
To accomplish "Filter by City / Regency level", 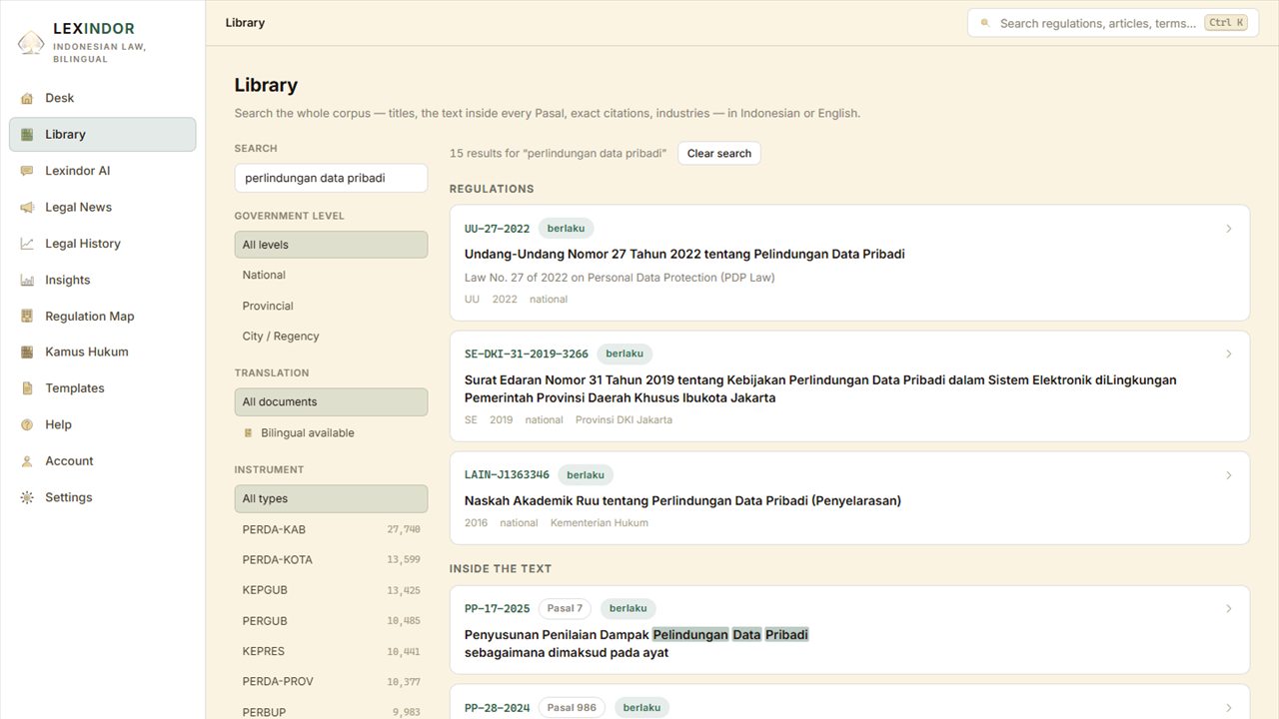I will (x=331, y=337).
